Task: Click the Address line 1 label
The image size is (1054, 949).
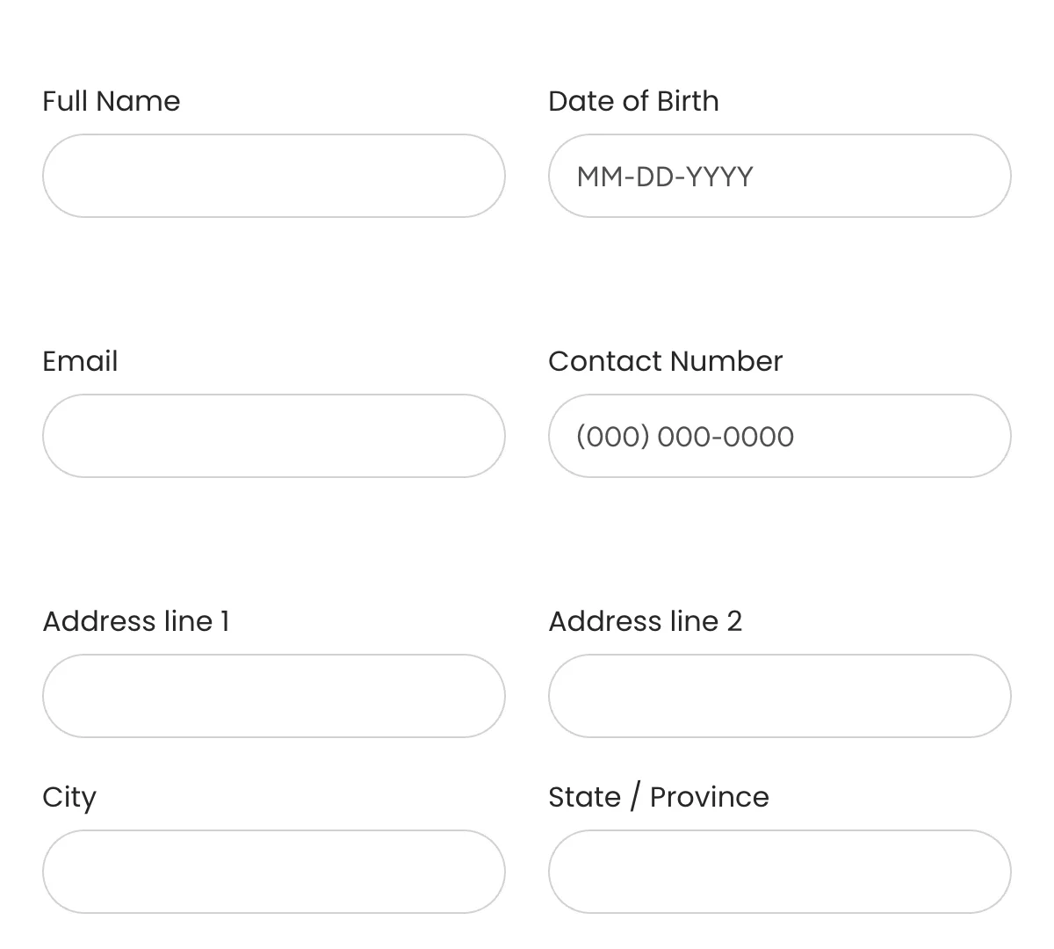Action: click(135, 620)
